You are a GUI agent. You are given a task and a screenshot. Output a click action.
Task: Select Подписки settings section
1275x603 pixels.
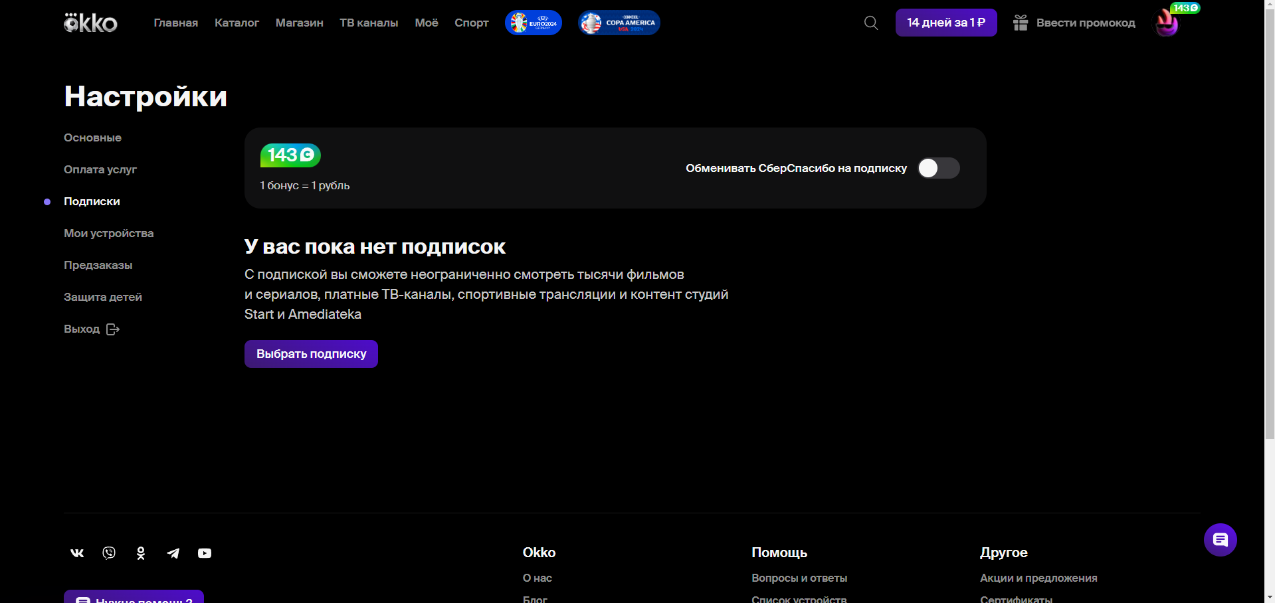click(92, 201)
